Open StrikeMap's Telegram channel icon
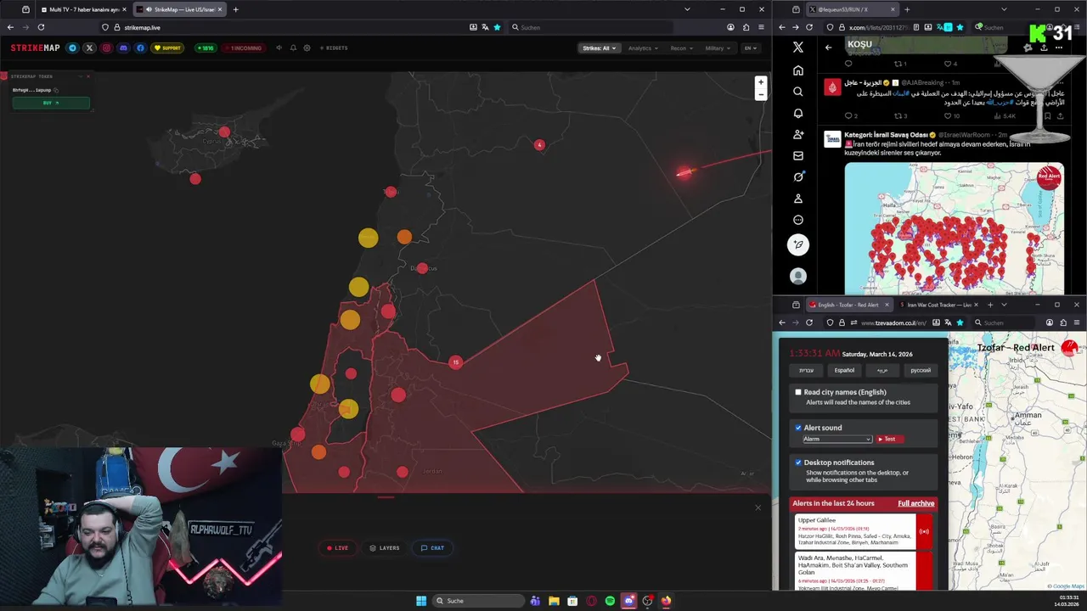 click(x=72, y=48)
